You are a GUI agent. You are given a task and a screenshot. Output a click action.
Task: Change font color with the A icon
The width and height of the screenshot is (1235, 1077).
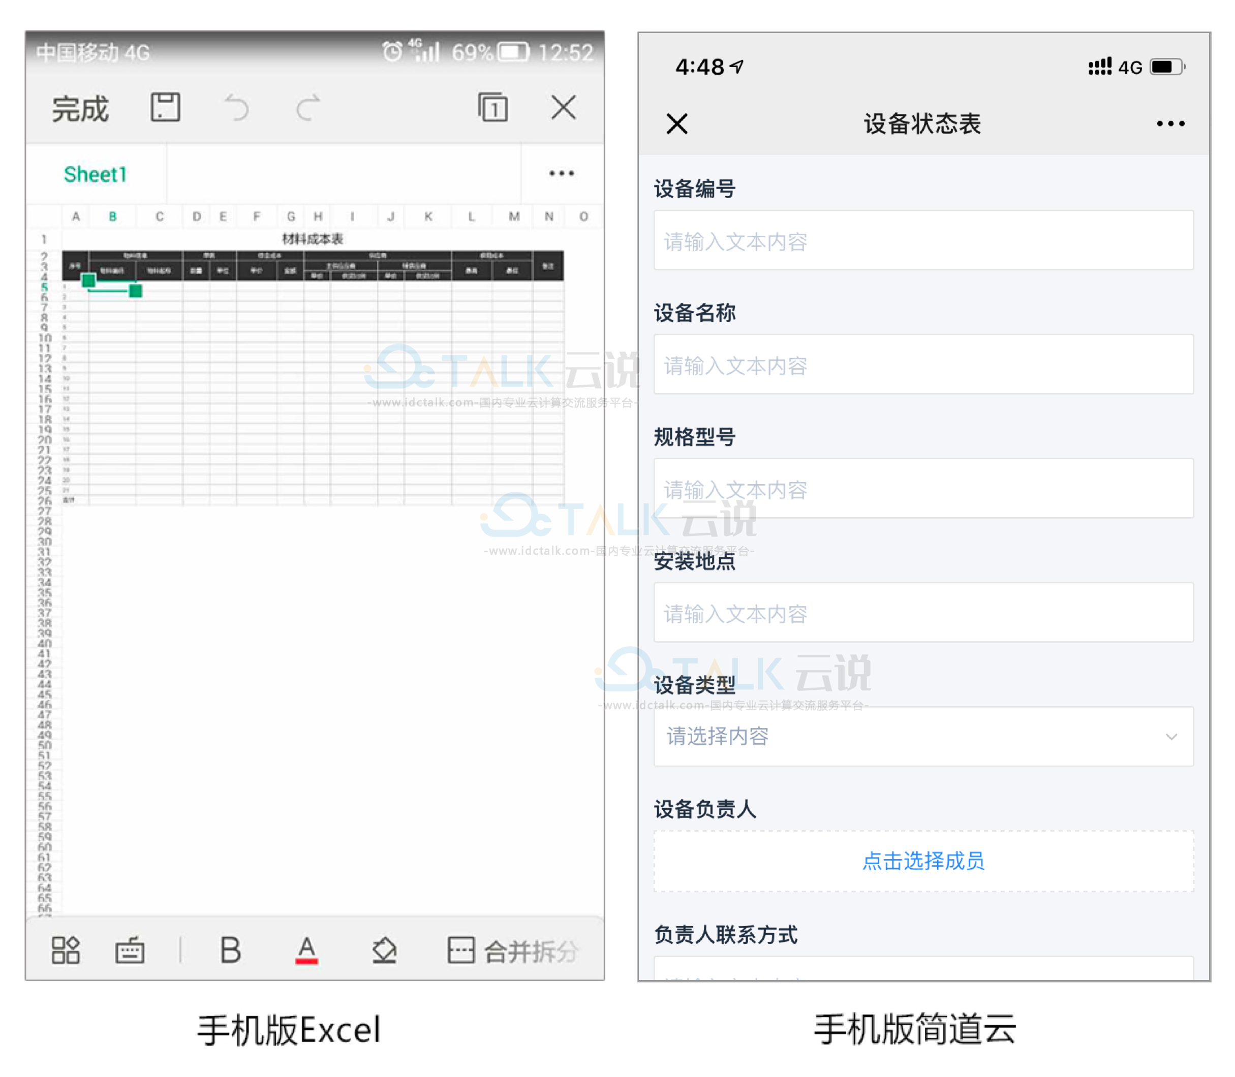coord(306,950)
